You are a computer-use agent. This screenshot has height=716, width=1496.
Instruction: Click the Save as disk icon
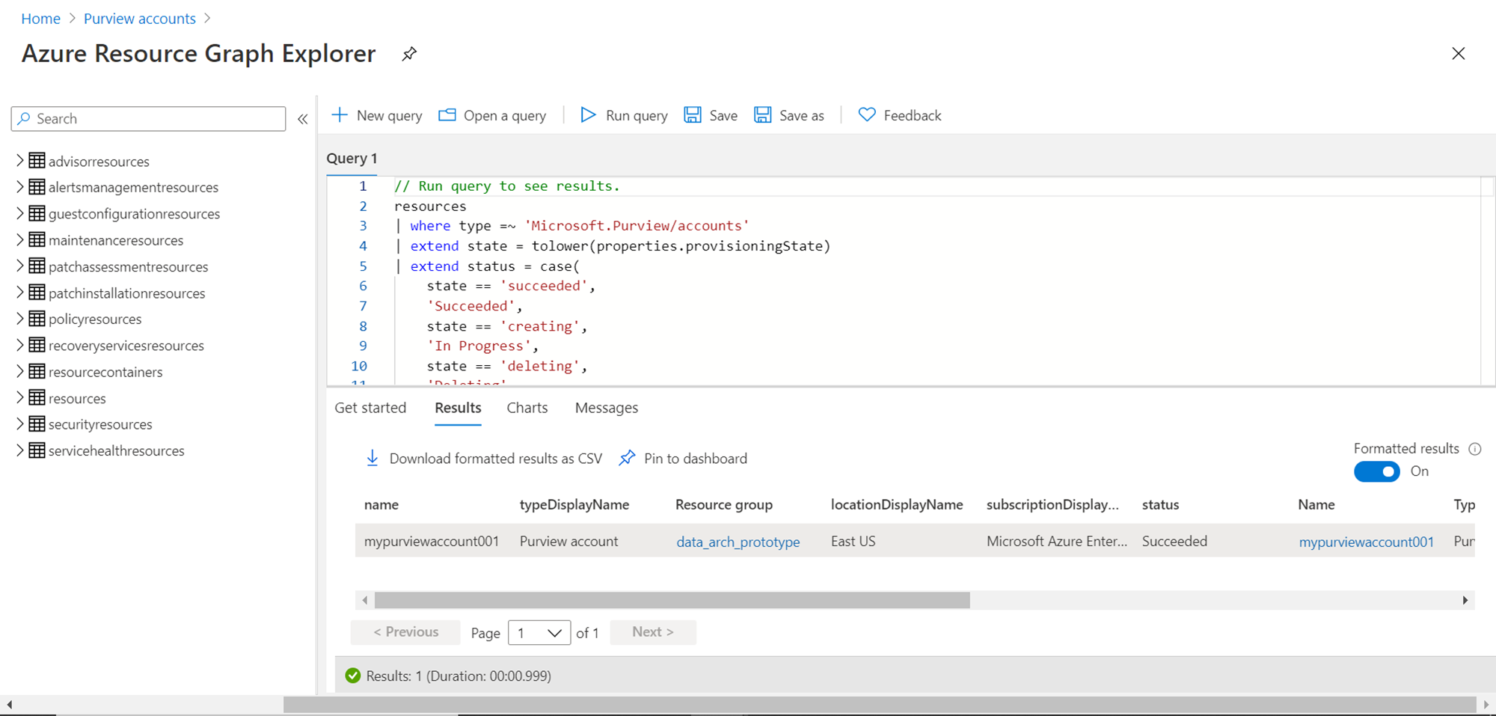[x=762, y=115]
